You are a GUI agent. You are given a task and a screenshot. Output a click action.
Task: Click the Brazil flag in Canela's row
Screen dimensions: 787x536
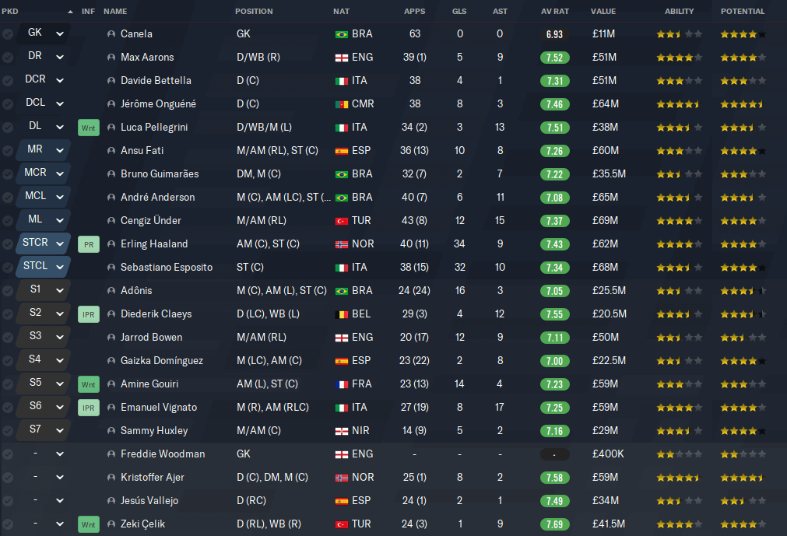click(x=341, y=34)
